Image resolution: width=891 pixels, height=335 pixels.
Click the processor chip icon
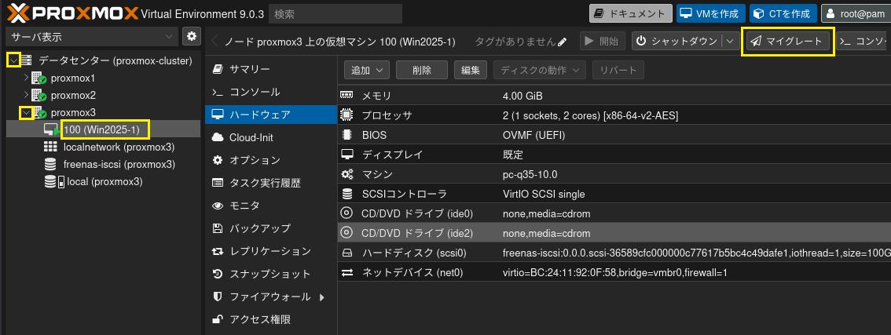click(x=346, y=115)
